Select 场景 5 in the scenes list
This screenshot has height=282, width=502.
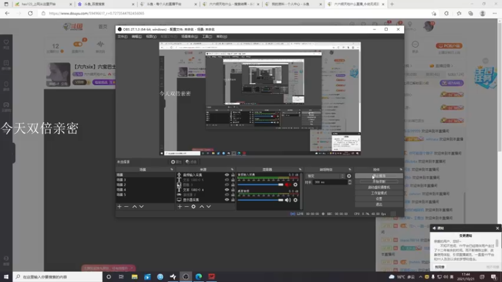coord(145,194)
